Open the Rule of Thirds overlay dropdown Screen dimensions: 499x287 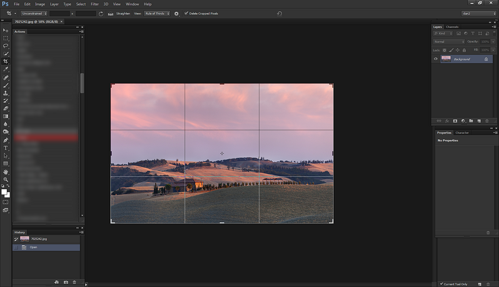click(157, 14)
